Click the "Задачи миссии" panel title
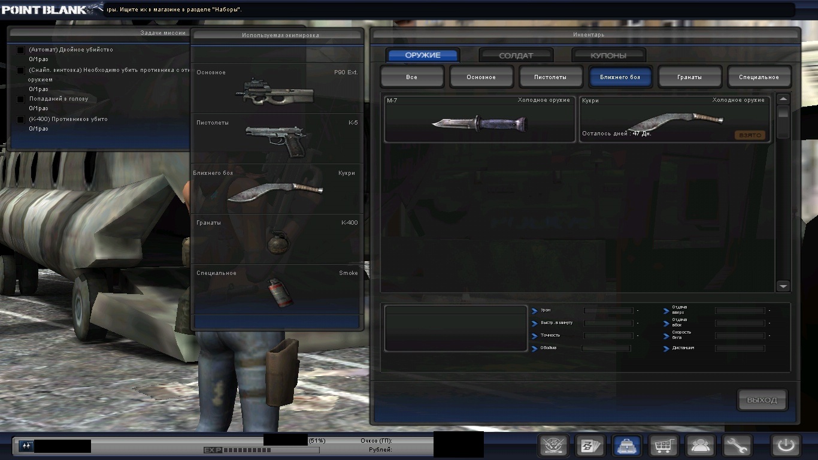Screen dimensions: 818x460 (163, 32)
